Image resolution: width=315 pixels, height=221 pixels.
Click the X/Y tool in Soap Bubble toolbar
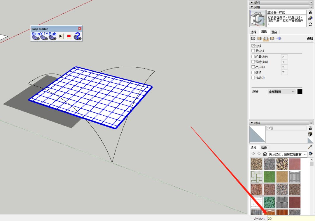[44, 36]
